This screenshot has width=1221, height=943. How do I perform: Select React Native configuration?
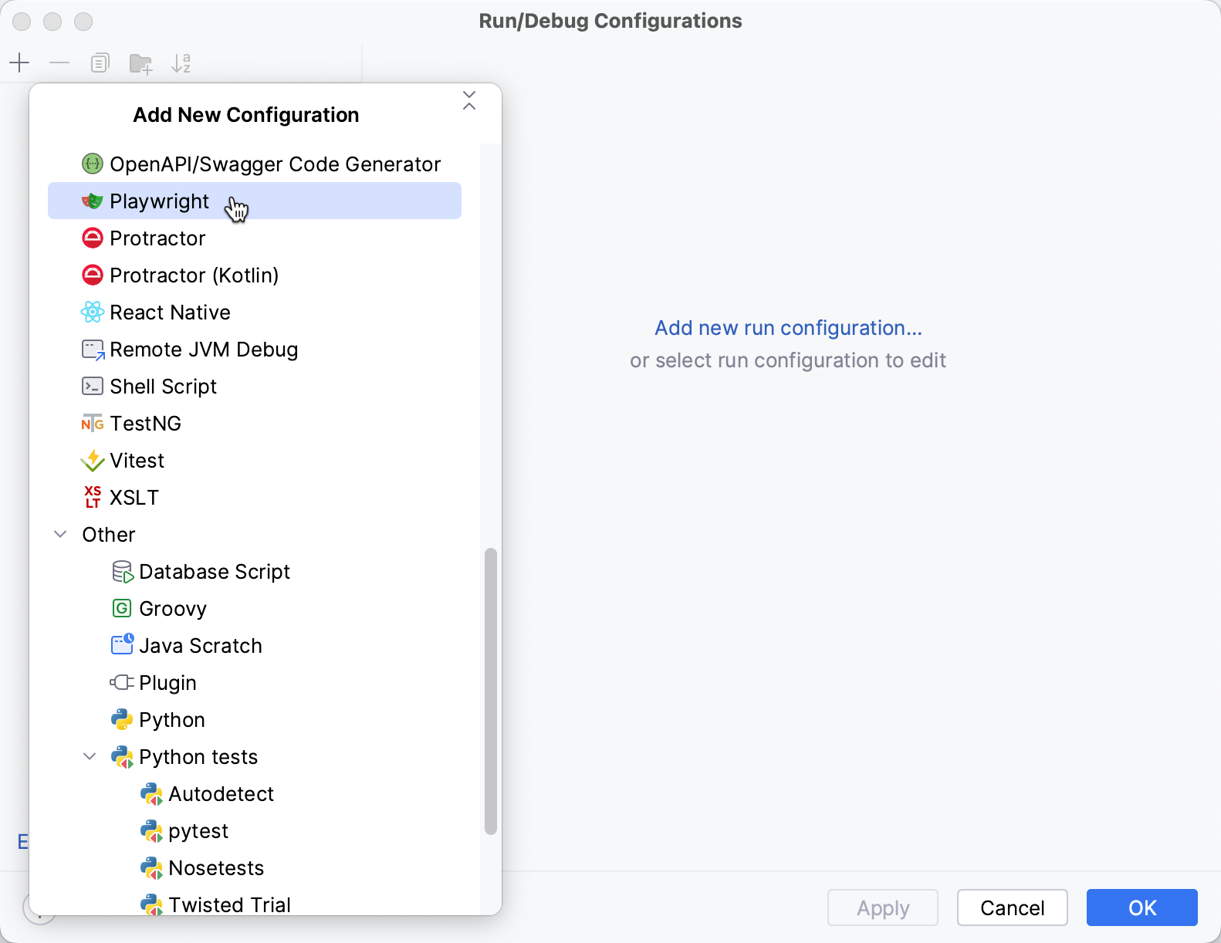pos(255,312)
